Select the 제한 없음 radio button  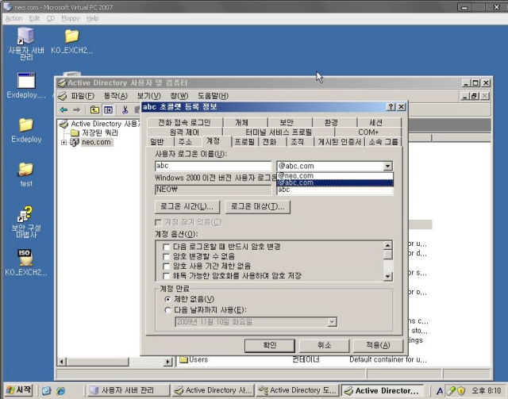167,299
